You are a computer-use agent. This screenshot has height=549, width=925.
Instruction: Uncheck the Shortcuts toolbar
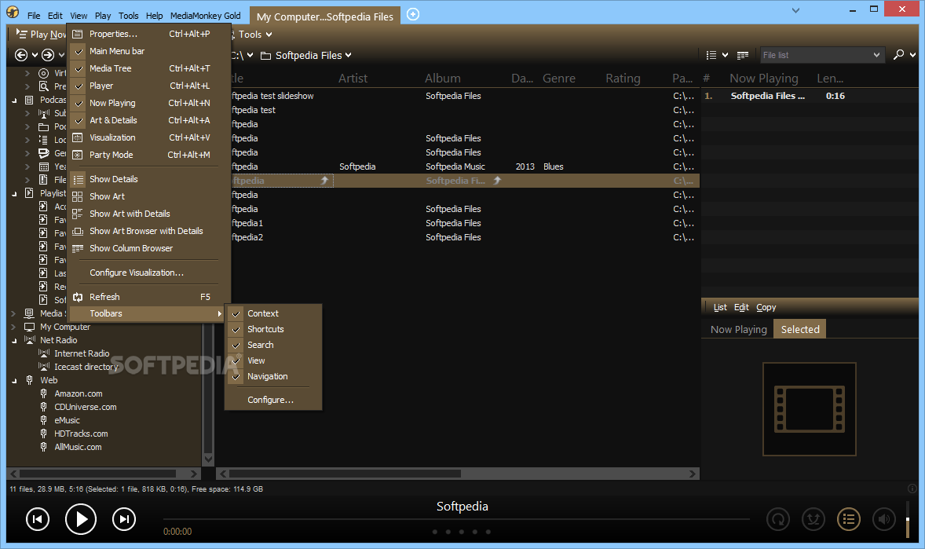tap(236, 329)
